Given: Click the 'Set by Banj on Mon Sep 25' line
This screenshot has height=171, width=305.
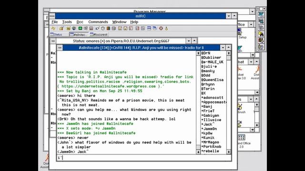Looking at the screenshot, I should click(x=100, y=91).
